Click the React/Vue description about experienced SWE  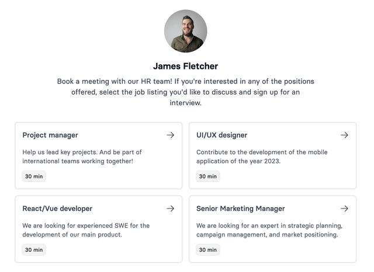tap(86, 230)
